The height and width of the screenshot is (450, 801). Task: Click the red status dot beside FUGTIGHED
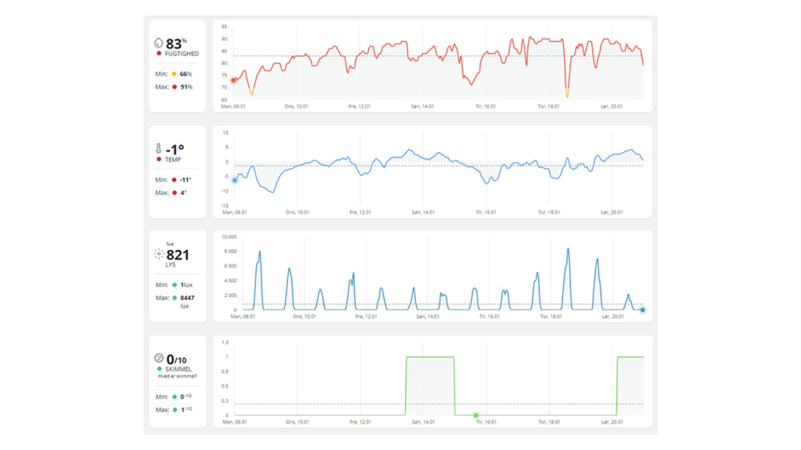tap(160, 54)
